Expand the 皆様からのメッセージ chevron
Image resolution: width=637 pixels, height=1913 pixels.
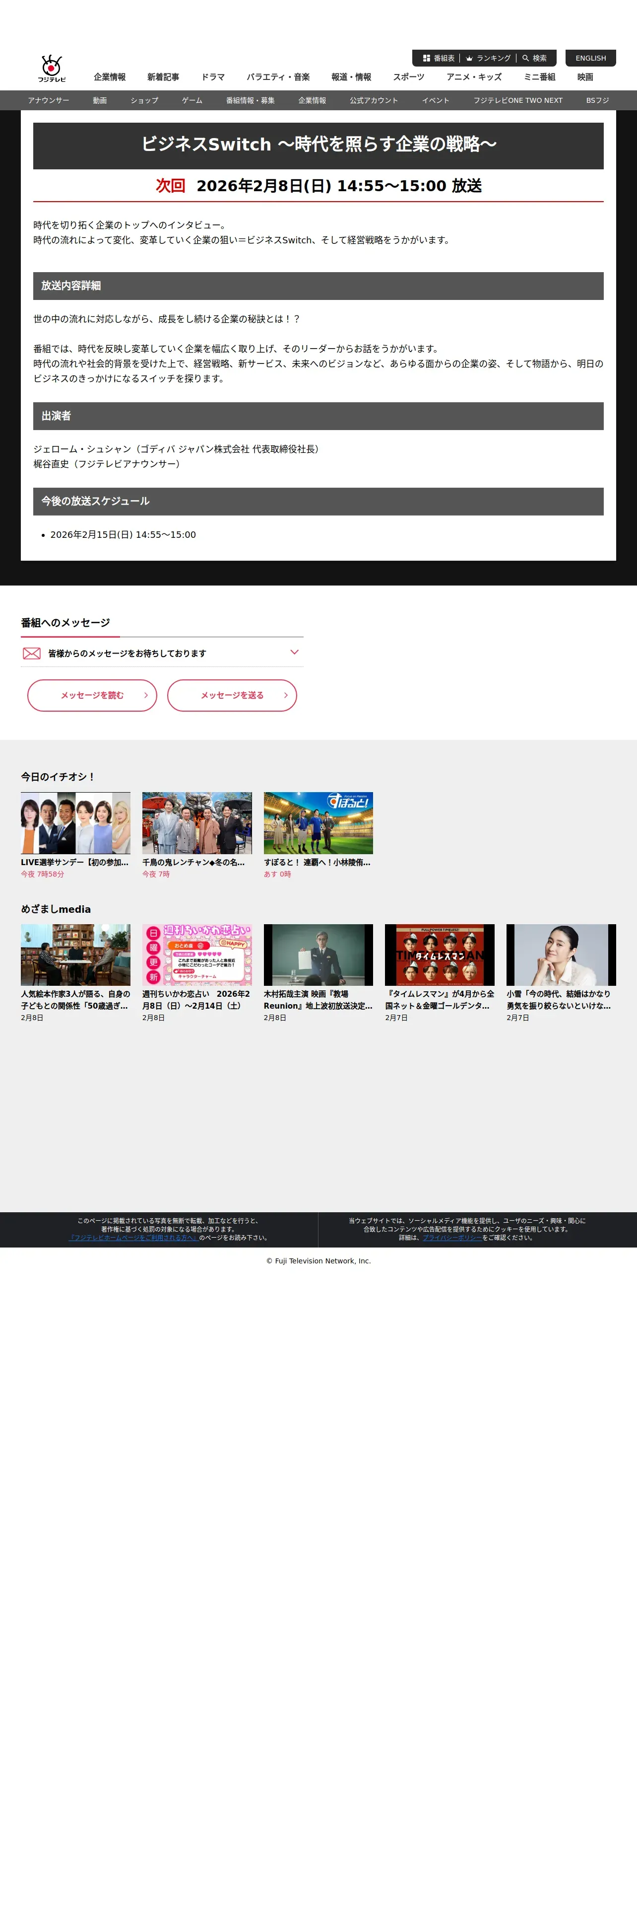(x=294, y=652)
